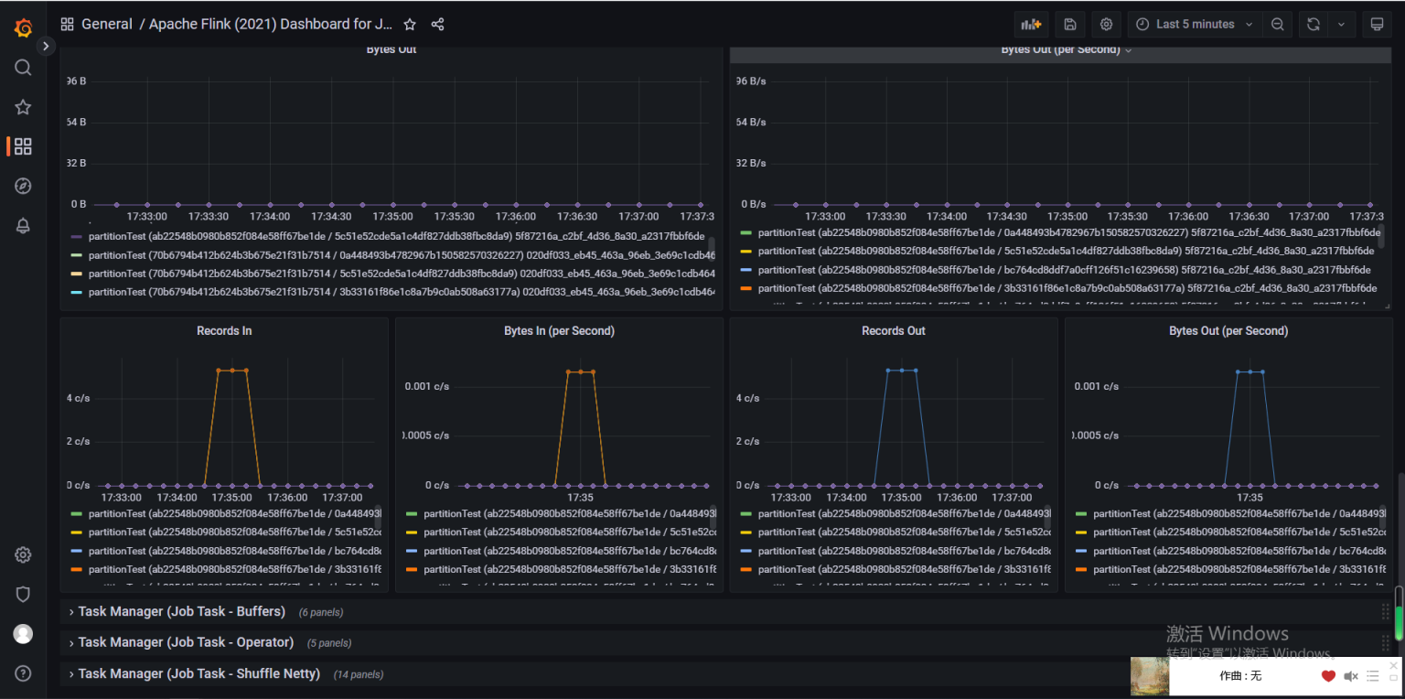Open the Server Admin shield icon
The height and width of the screenshot is (699, 1405).
(x=23, y=594)
